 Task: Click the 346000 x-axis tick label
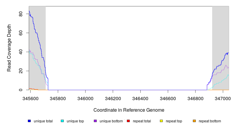(85, 97)
